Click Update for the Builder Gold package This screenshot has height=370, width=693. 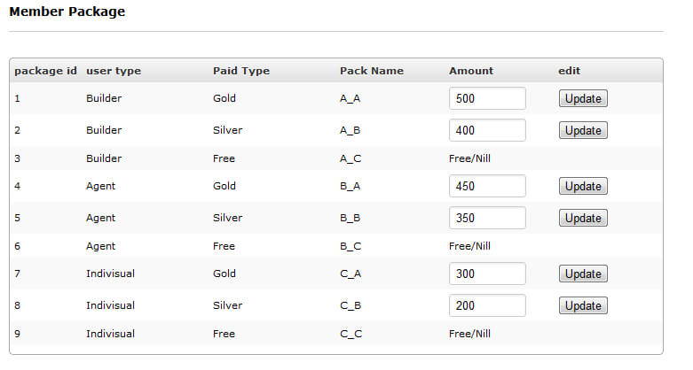click(x=583, y=98)
